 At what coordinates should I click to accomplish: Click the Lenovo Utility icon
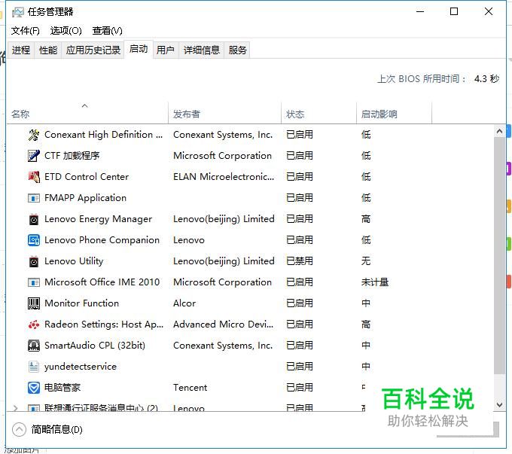click(x=34, y=261)
